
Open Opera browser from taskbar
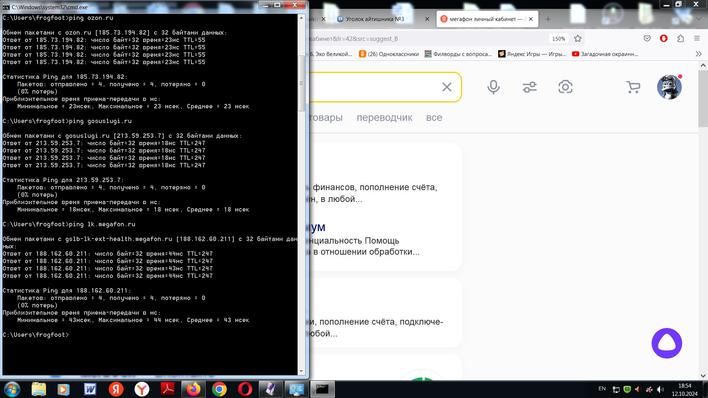245,389
